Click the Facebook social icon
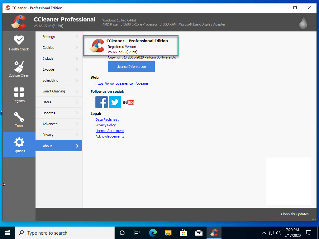 point(102,102)
